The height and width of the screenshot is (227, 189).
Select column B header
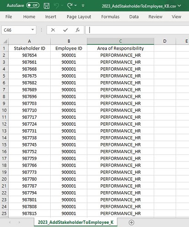point(69,41)
